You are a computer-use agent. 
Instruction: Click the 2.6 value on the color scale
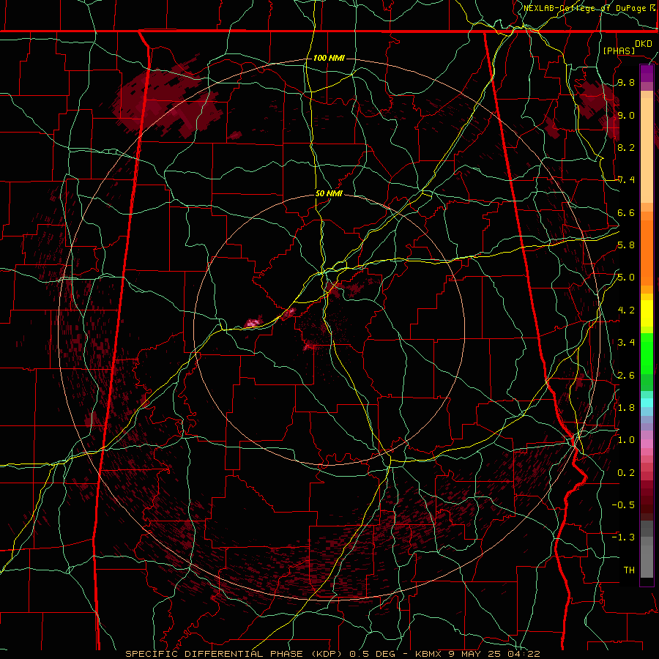(x=626, y=375)
